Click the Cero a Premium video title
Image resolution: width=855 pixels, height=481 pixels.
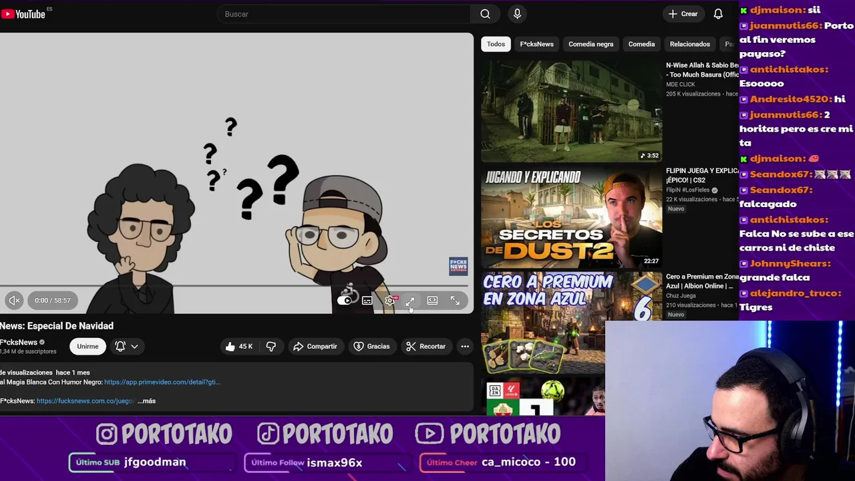[702, 281]
